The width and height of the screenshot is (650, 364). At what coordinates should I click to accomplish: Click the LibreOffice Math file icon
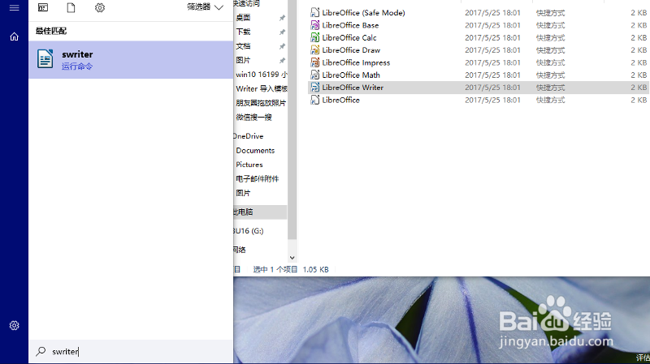coord(315,75)
